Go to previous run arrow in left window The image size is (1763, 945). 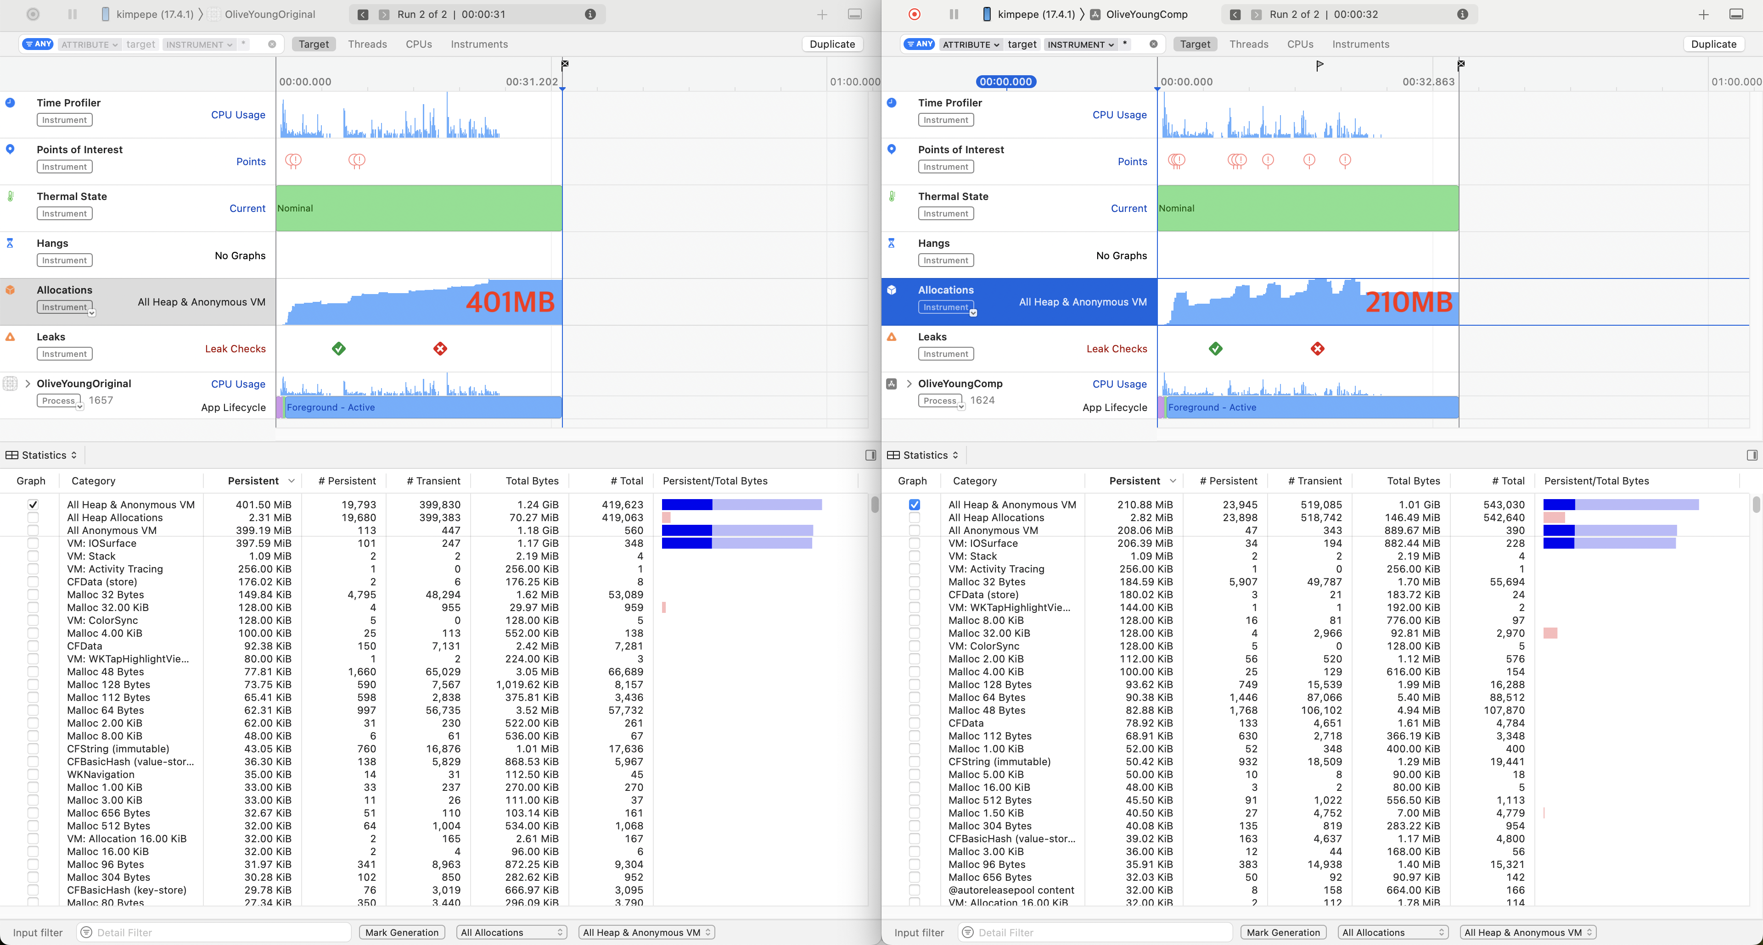coord(364,14)
